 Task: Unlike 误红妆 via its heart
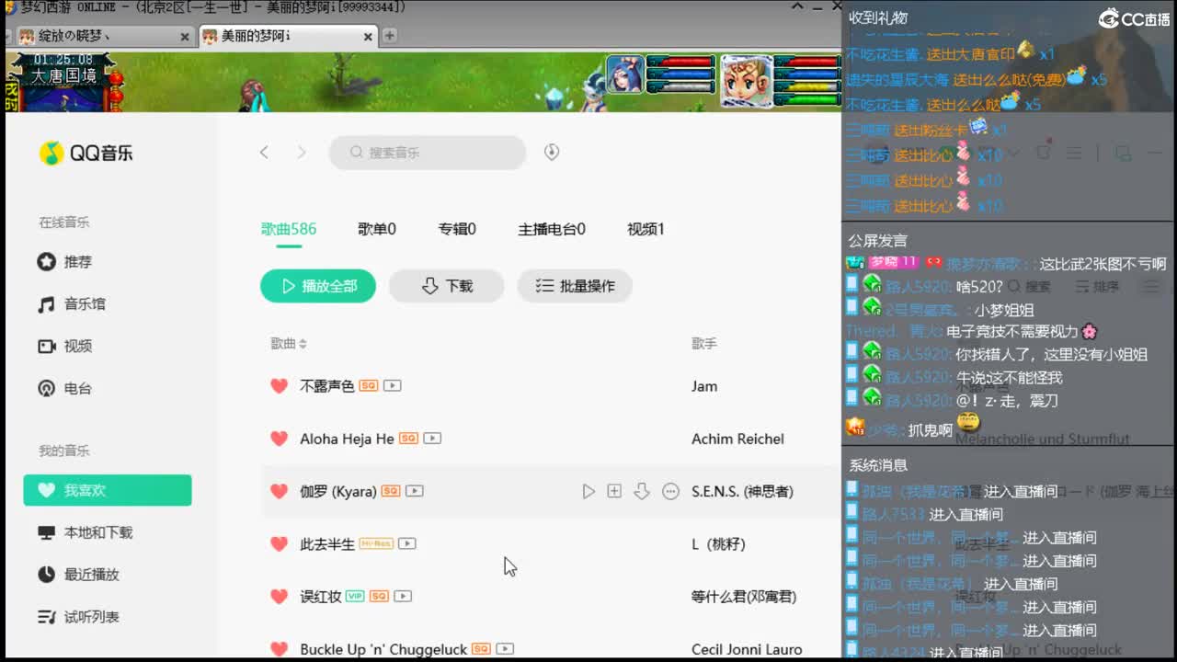[280, 596]
